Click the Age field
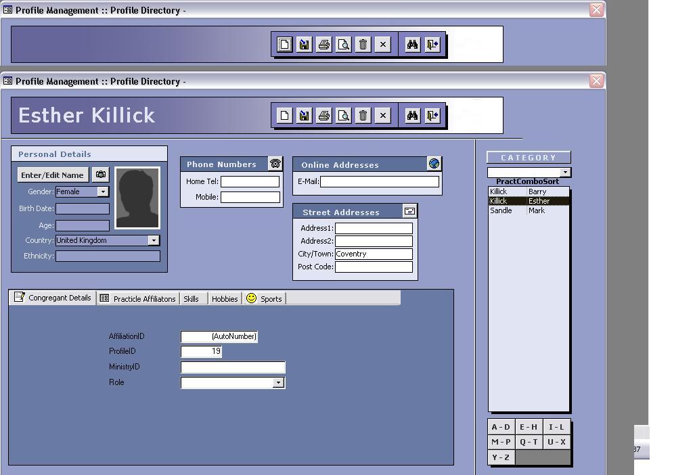This screenshot has height=475, width=693. coord(83,225)
